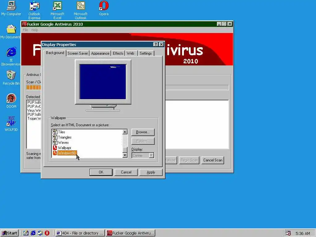Click wallpaper list scroll up arrow
Image resolution: width=316 pixels, height=237 pixels.
125,132
